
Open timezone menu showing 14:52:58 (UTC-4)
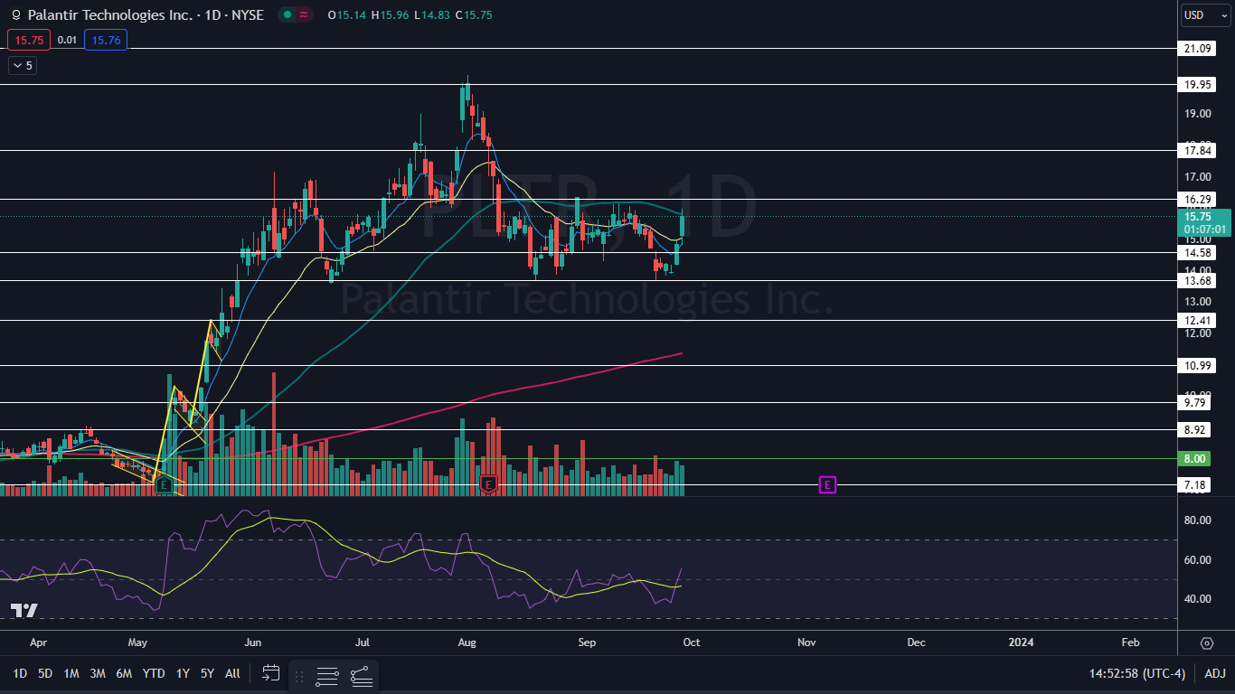pos(1136,673)
